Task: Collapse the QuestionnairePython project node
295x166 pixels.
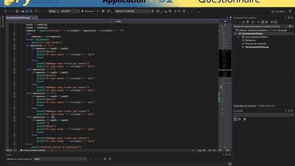Action: point(236,34)
